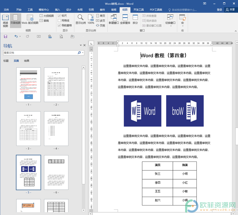Screen dimensions: 238x215
Task: Select the mirrored Word logo image
Action: click(185, 111)
